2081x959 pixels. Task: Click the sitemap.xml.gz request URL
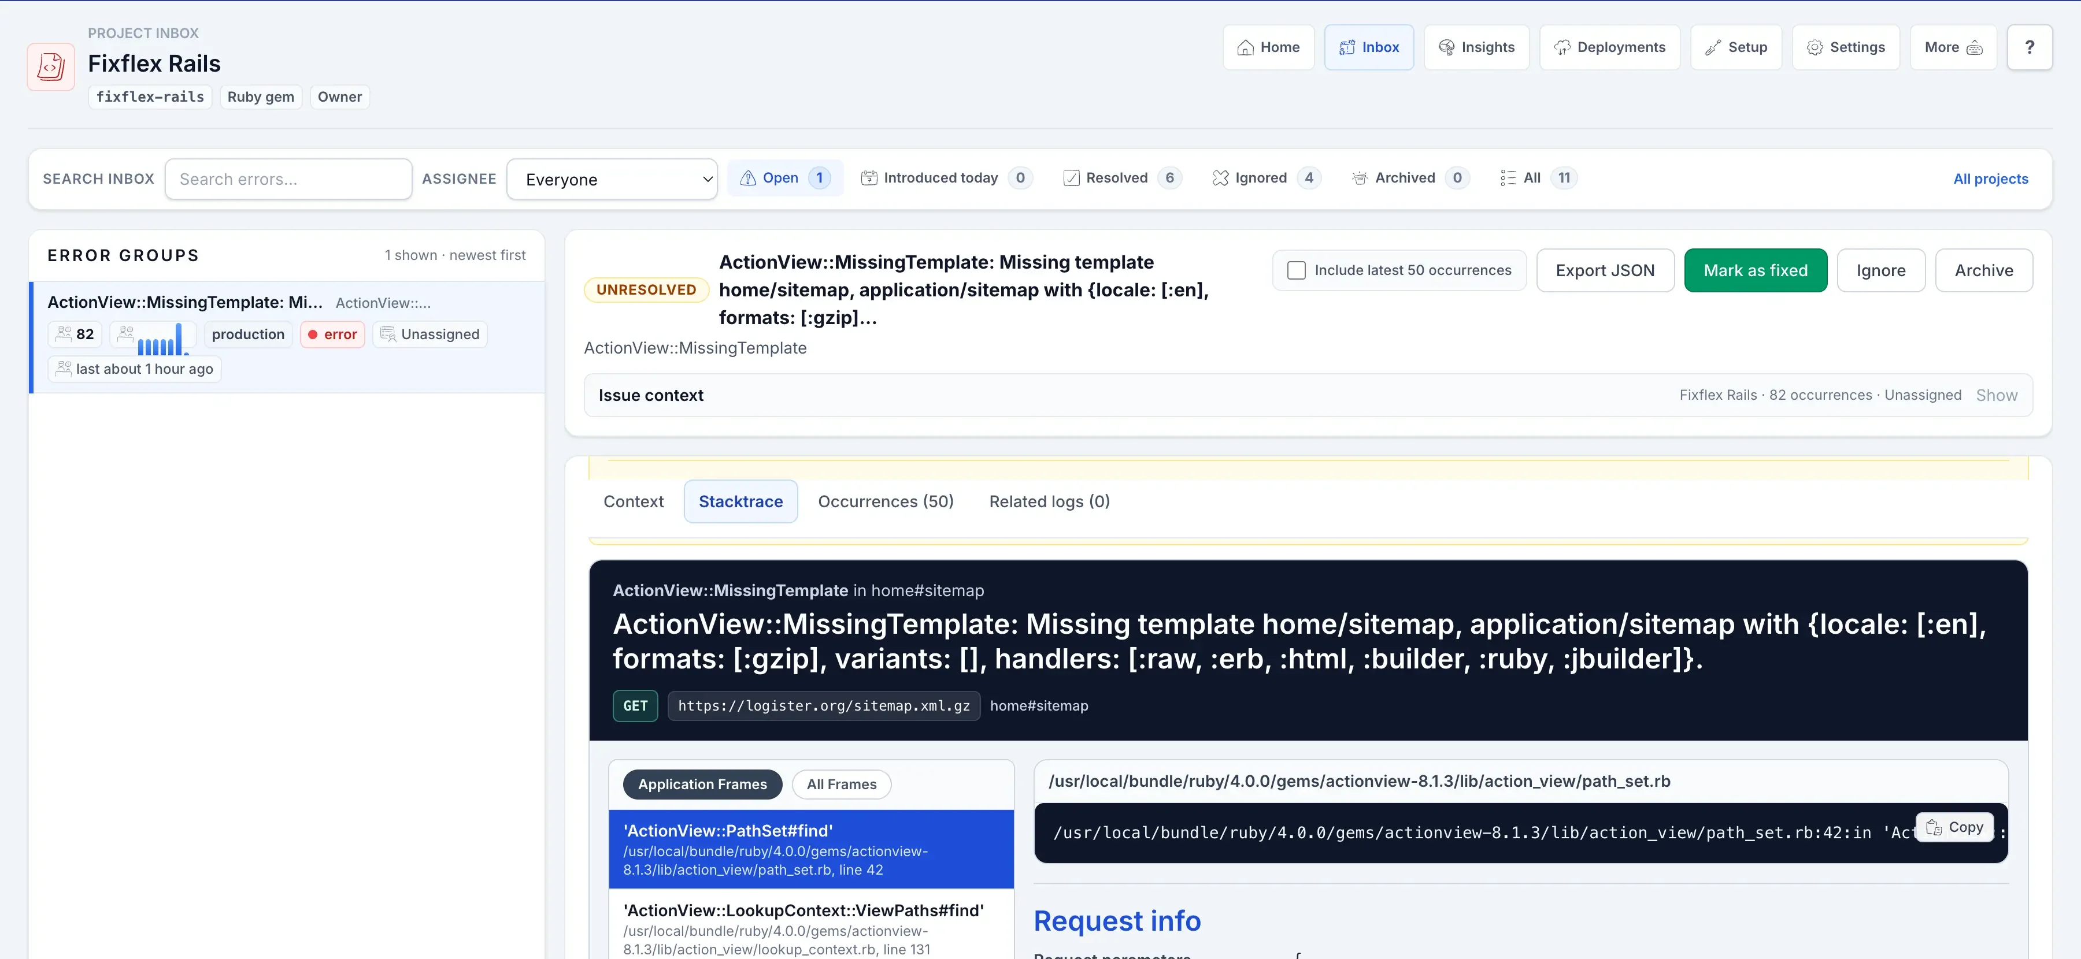[824, 705]
